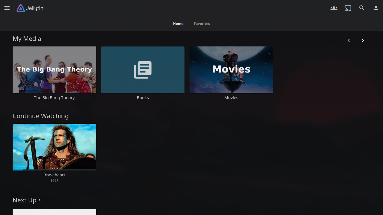
Task: Click the 1995 year label under Braveheart
Action: coord(54,181)
